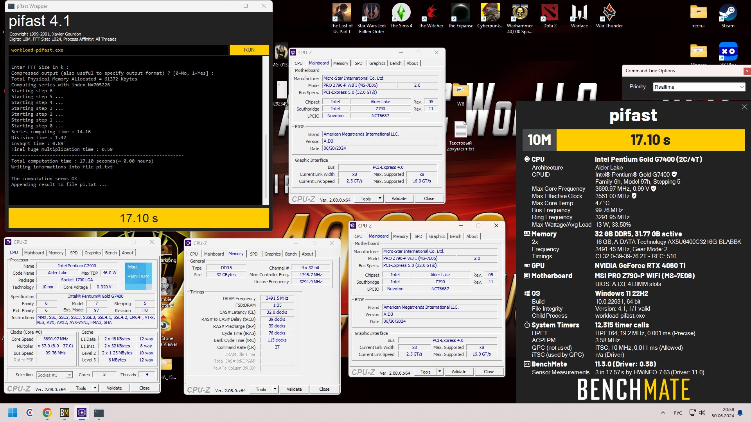Launch Cyberpunk desktop shortcut
This screenshot has width=751, height=422.
[x=490, y=16]
